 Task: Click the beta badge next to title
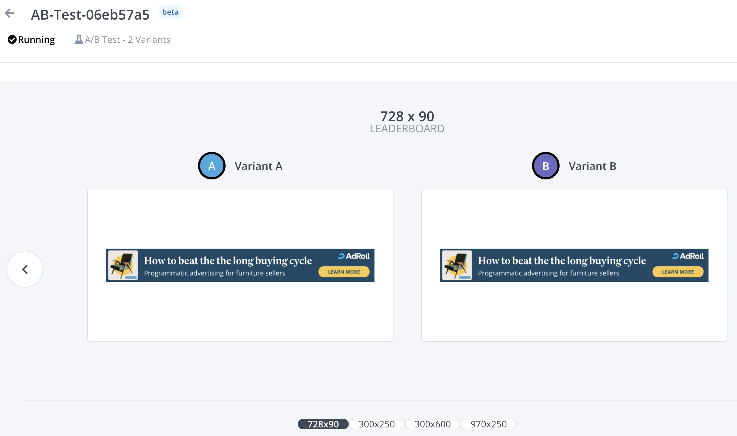tap(170, 12)
